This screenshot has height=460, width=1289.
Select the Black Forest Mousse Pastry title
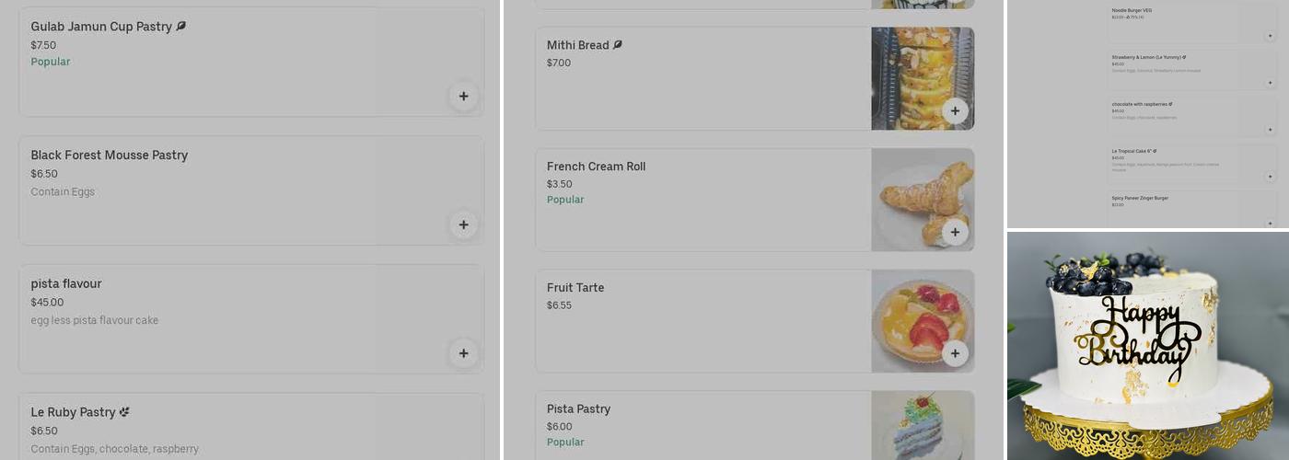tap(109, 155)
